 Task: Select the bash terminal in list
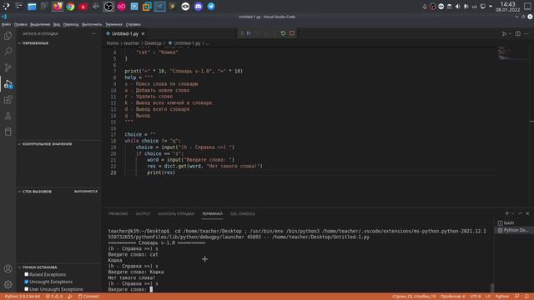[513, 223]
